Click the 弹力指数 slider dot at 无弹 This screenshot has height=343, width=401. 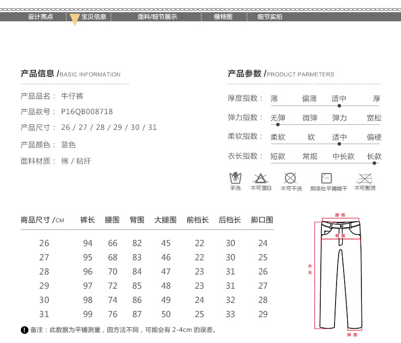[278, 125]
